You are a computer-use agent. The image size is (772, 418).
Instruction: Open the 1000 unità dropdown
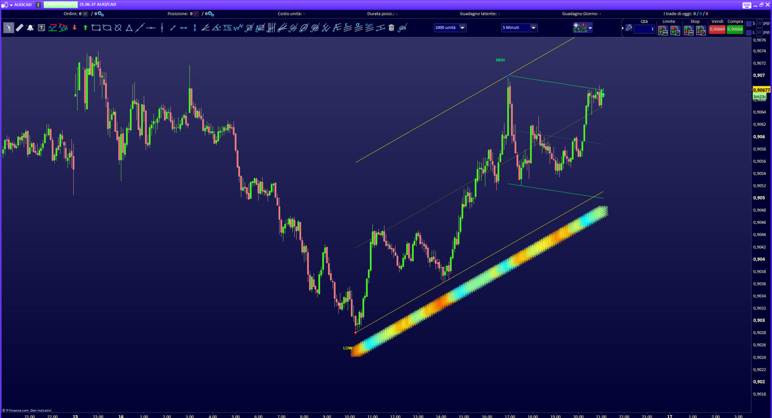(x=462, y=28)
